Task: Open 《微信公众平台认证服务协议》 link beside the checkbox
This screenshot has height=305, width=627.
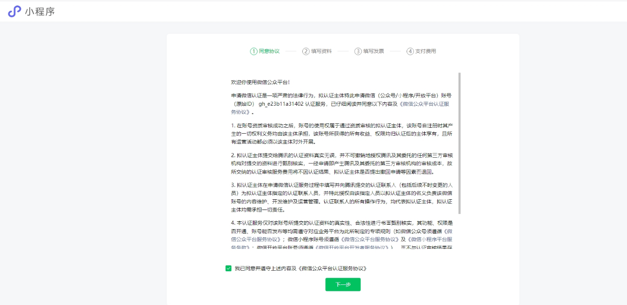Action: point(332,268)
